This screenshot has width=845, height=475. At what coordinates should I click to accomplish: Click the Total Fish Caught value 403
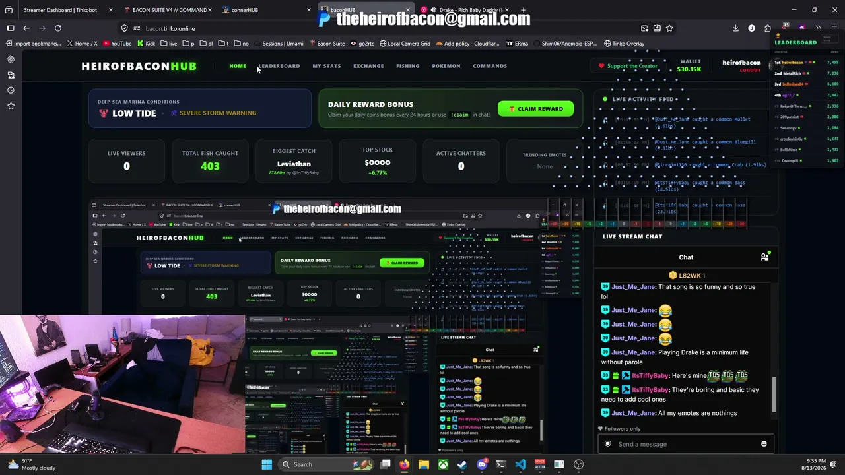(x=210, y=166)
